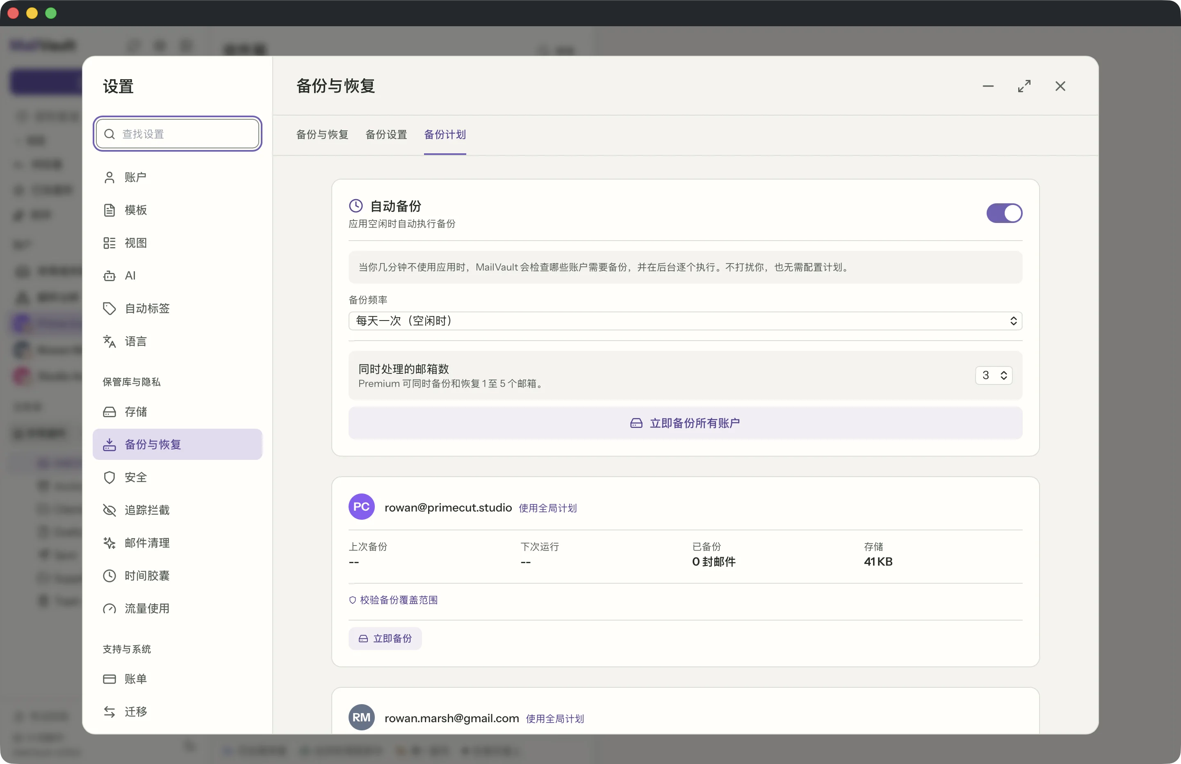1181x764 pixels.
Task: Expand the settings dialog to full size
Action: pos(1024,86)
